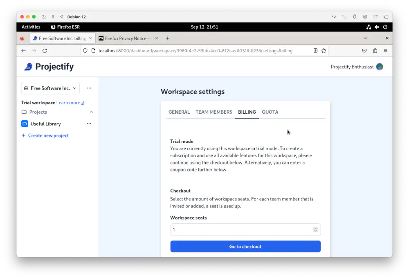Click the Debian 12 window title

[76, 17]
